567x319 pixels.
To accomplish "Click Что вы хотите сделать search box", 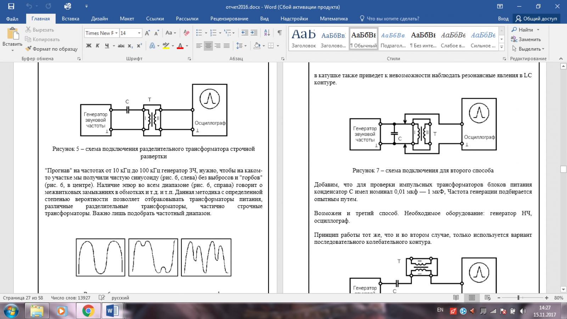I will coord(389,18).
